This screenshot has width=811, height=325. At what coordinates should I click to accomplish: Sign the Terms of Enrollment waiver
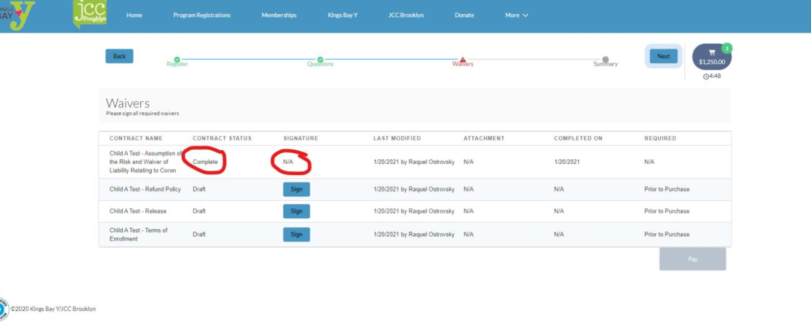pos(297,234)
